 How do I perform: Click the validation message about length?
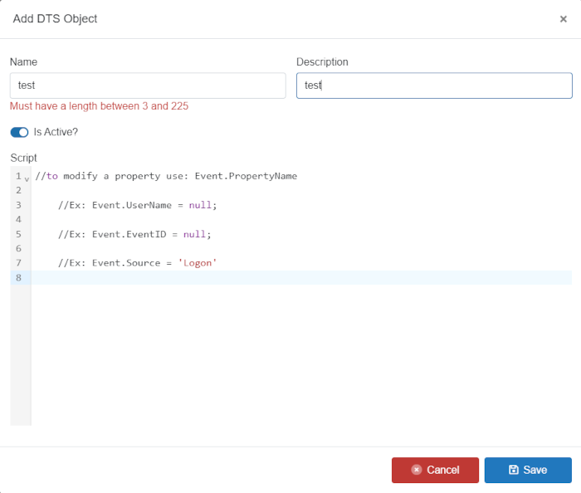coord(99,106)
